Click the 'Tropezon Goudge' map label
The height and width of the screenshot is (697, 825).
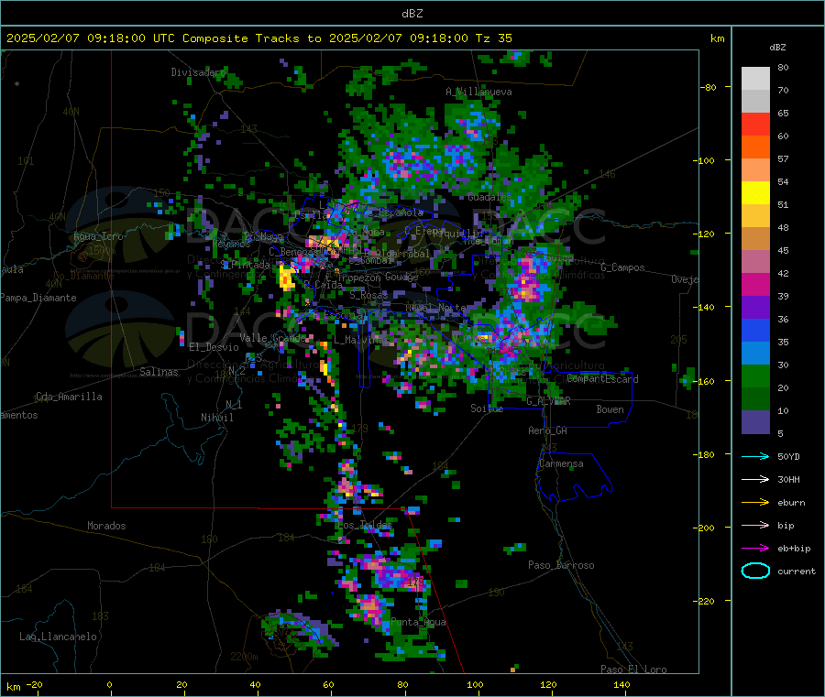[378, 277]
